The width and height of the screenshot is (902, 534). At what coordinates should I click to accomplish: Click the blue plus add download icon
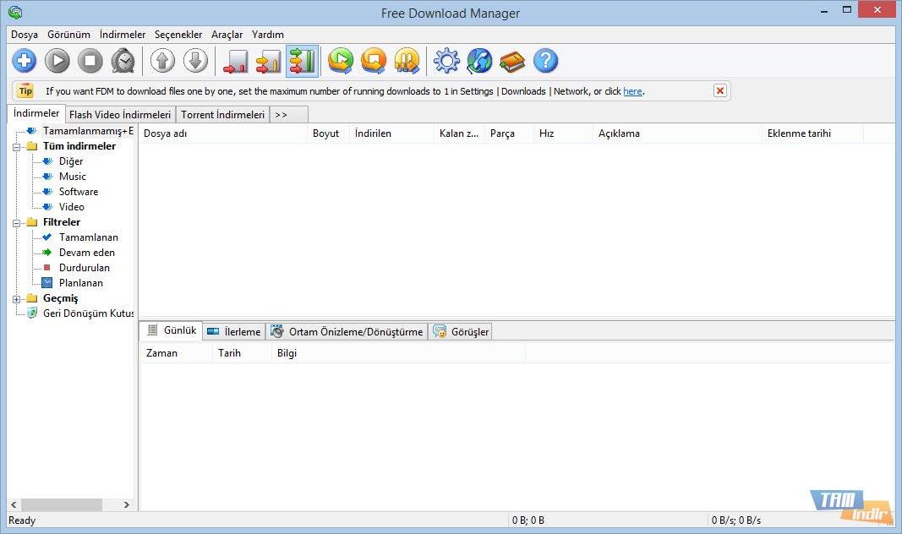click(x=25, y=61)
